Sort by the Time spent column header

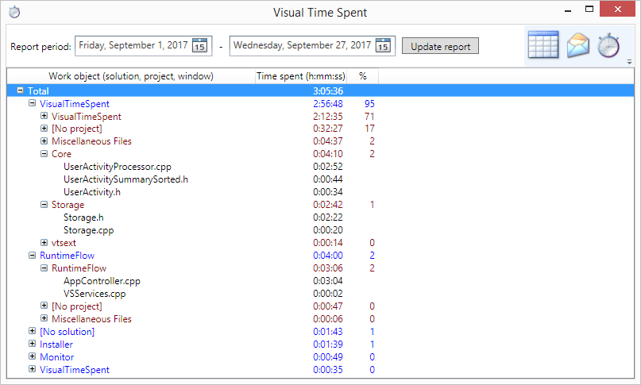[300, 77]
